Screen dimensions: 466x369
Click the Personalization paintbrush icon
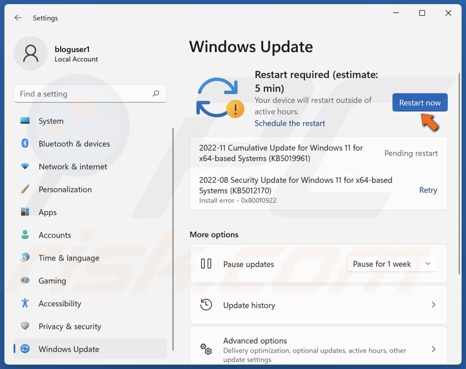tap(25, 189)
